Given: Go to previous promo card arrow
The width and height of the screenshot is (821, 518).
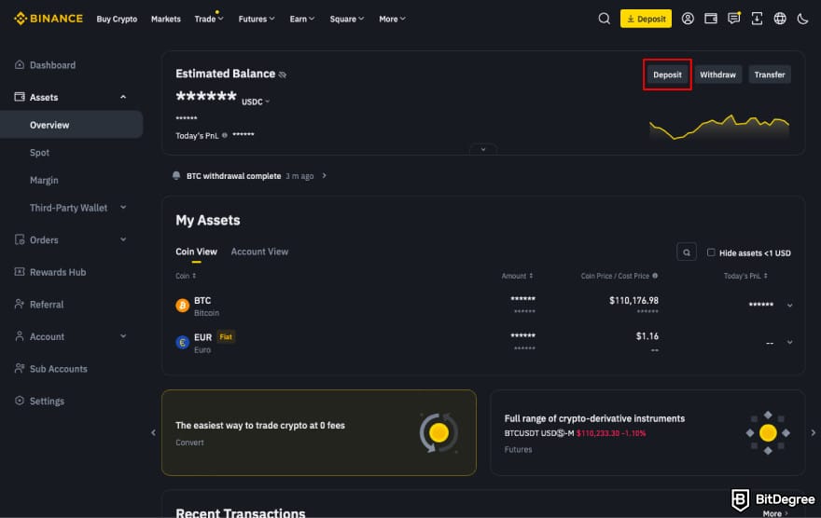Looking at the screenshot, I should (x=153, y=432).
